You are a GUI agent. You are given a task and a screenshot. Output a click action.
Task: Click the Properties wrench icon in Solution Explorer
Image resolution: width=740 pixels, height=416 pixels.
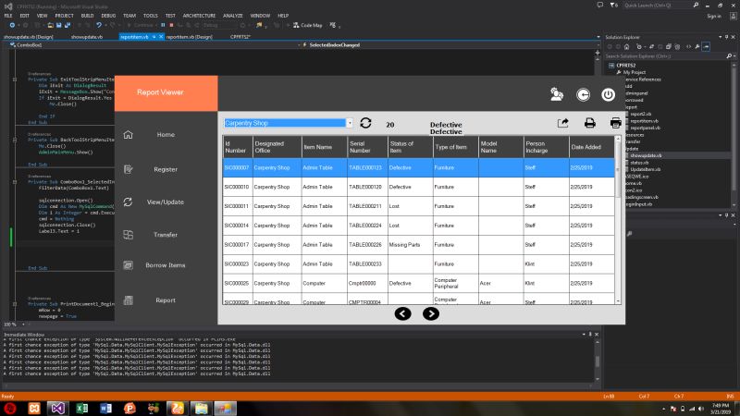697,47
